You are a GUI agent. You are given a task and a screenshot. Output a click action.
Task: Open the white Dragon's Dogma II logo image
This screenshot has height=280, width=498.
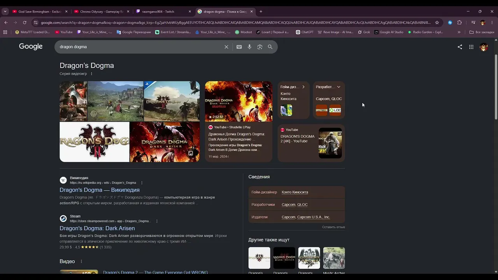coord(95,142)
